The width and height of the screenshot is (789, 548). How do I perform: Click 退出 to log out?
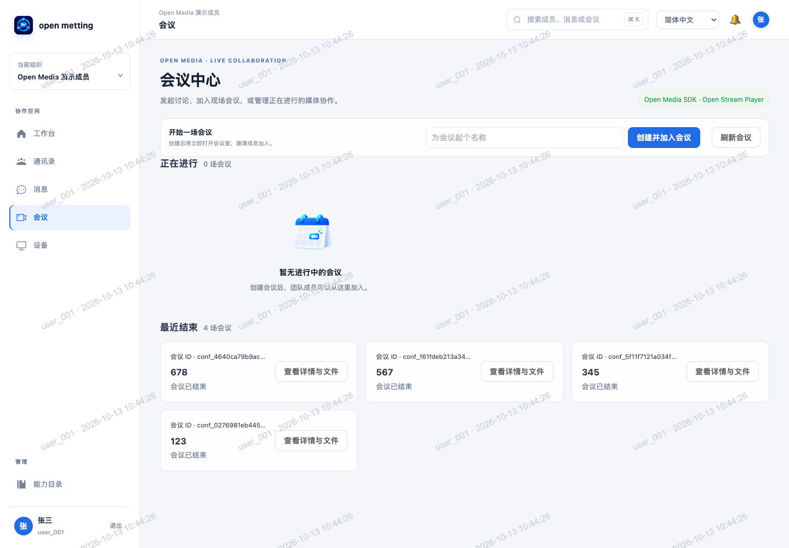(x=116, y=526)
